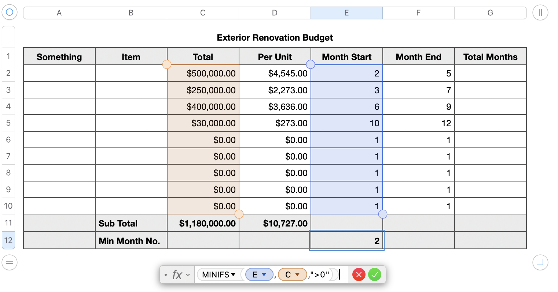
Task: Click the fx function button
Action: tap(177, 274)
